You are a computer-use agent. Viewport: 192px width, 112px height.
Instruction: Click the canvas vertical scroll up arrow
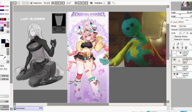[x=168, y=7]
